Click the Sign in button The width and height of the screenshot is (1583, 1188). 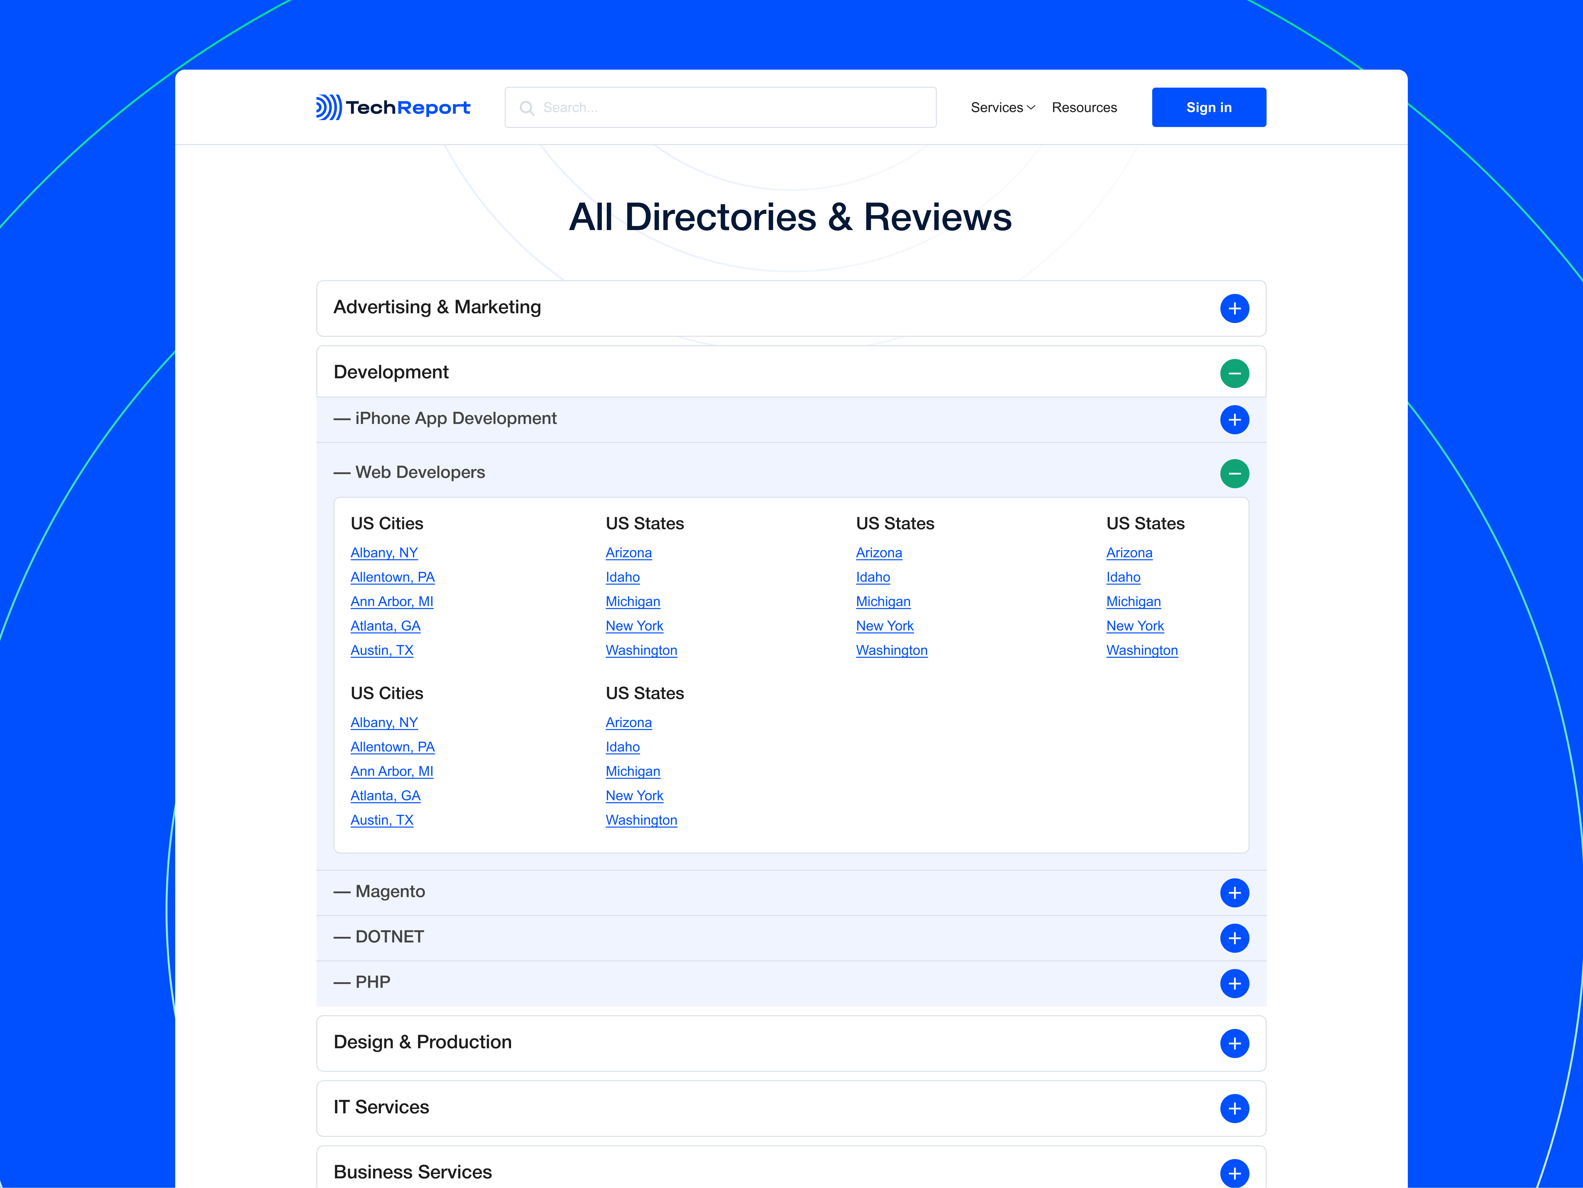(1209, 107)
